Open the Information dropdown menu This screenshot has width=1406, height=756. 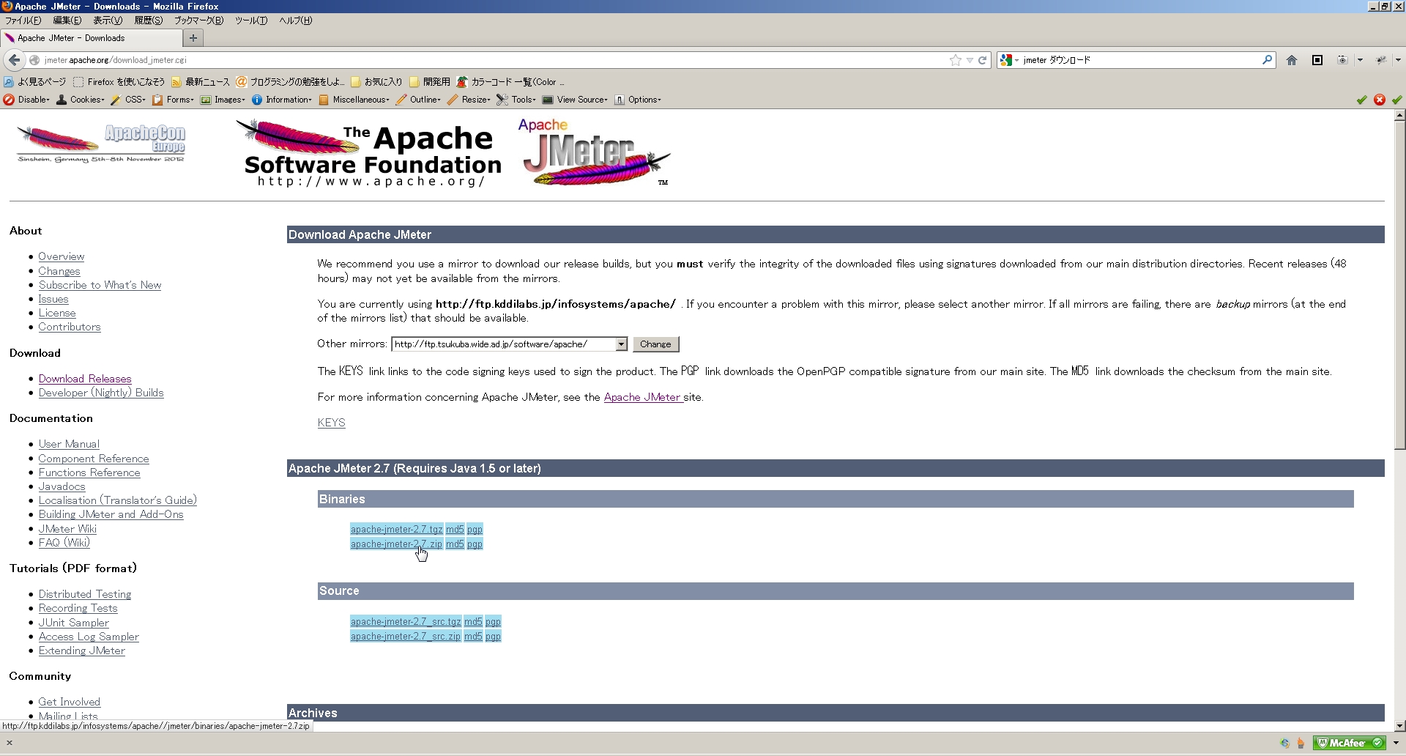pyautogui.click(x=282, y=100)
